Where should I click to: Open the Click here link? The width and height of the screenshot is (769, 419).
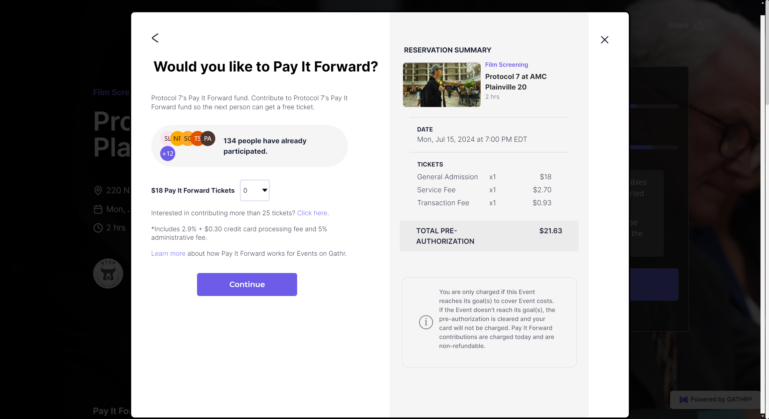(x=312, y=213)
